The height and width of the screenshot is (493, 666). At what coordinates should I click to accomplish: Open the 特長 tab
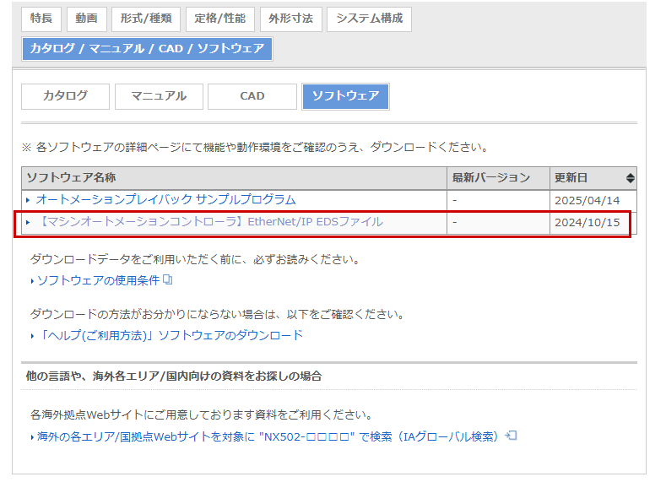tap(41, 19)
